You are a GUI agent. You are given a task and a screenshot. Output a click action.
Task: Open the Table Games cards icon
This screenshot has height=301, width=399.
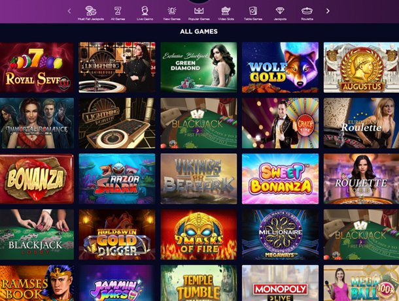pyautogui.click(x=253, y=10)
